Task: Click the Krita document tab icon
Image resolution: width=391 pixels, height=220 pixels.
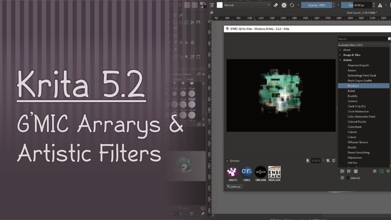Action: click(211, 13)
